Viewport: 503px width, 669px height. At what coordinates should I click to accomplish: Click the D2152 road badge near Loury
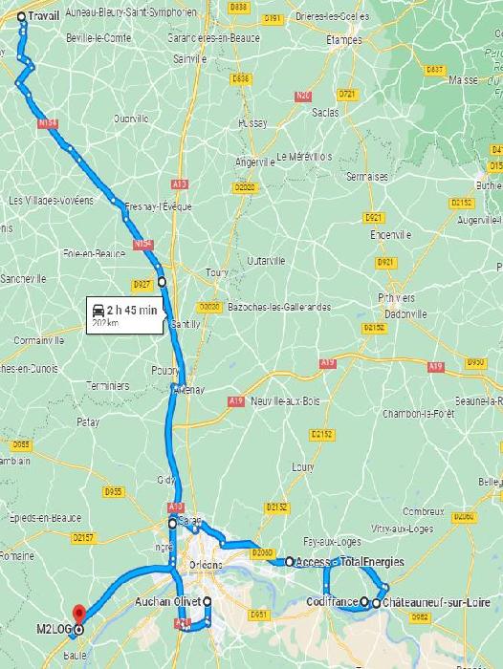coord(322,434)
